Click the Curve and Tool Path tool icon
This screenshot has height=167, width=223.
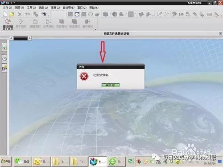[8, 24]
